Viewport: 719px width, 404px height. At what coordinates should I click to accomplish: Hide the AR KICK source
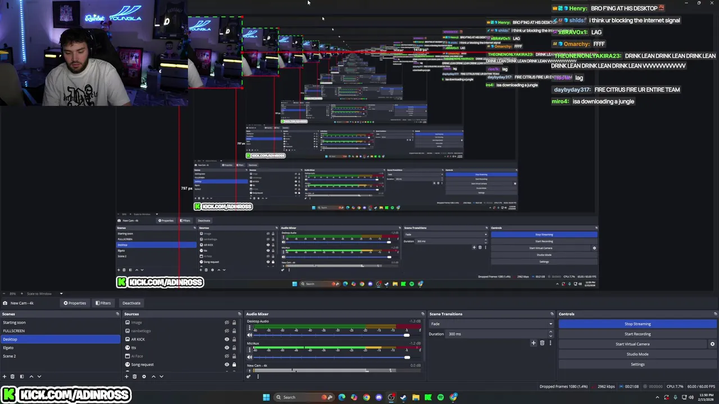pyautogui.click(x=227, y=339)
